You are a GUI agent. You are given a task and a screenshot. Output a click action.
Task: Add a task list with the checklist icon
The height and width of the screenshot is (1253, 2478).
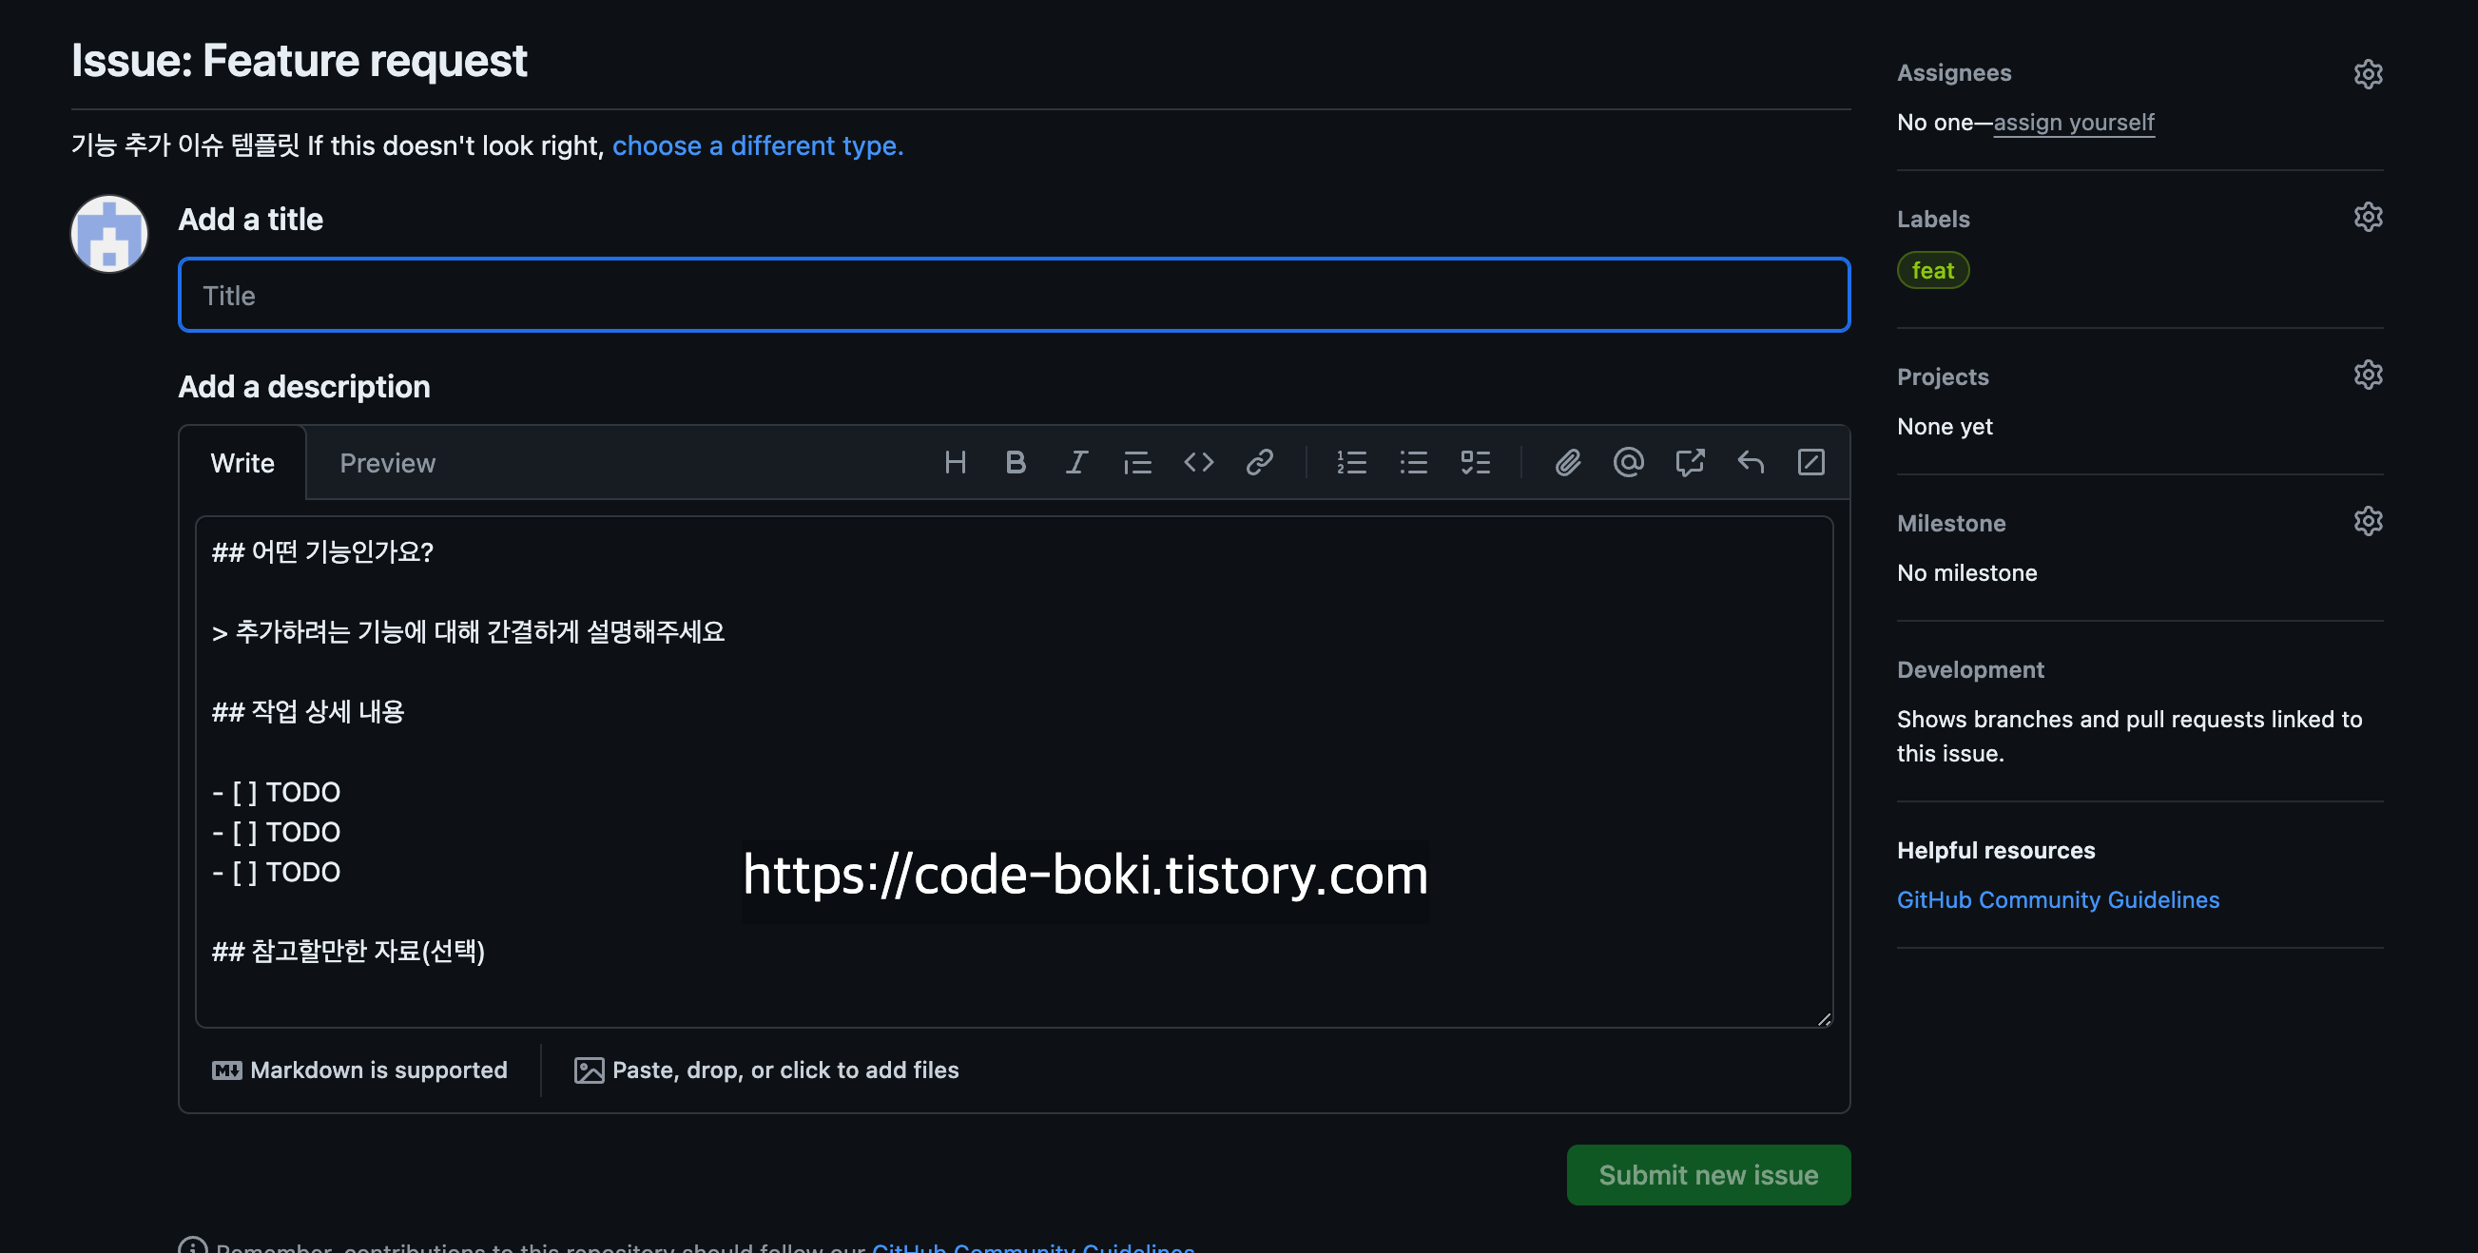1475,463
